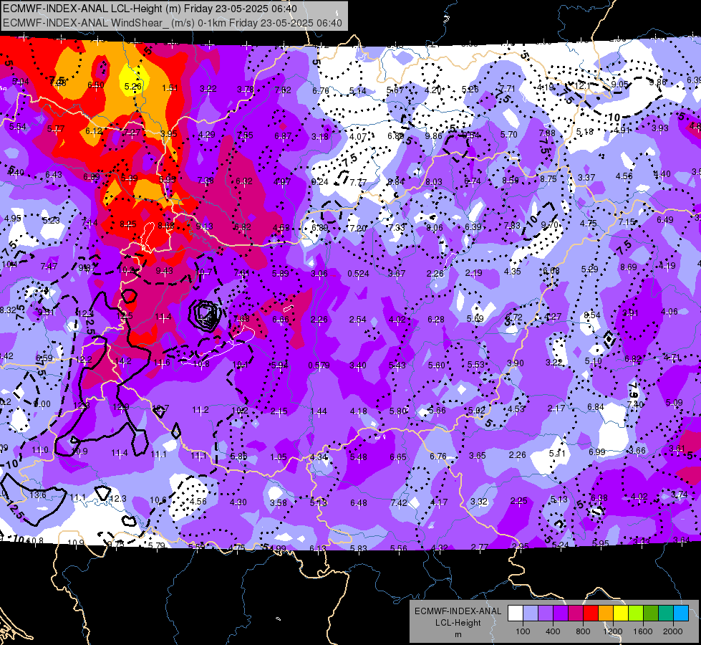Click the red swatch in the legend color bar
Image resolution: width=701 pixels, height=645 pixels.
tap(591, 613)
